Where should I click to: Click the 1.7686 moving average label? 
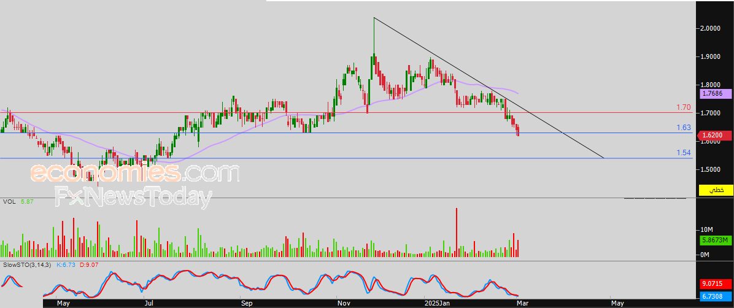coord(716,94)
